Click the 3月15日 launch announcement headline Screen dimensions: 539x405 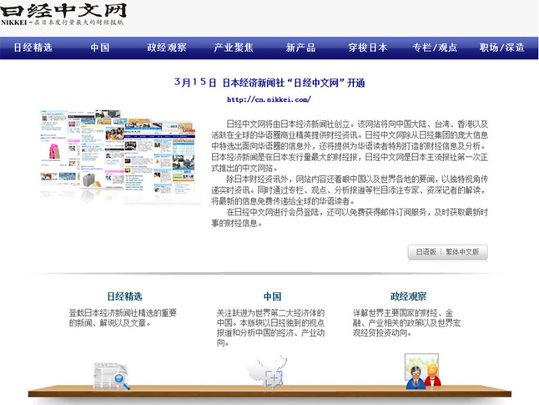click(269, 83)
